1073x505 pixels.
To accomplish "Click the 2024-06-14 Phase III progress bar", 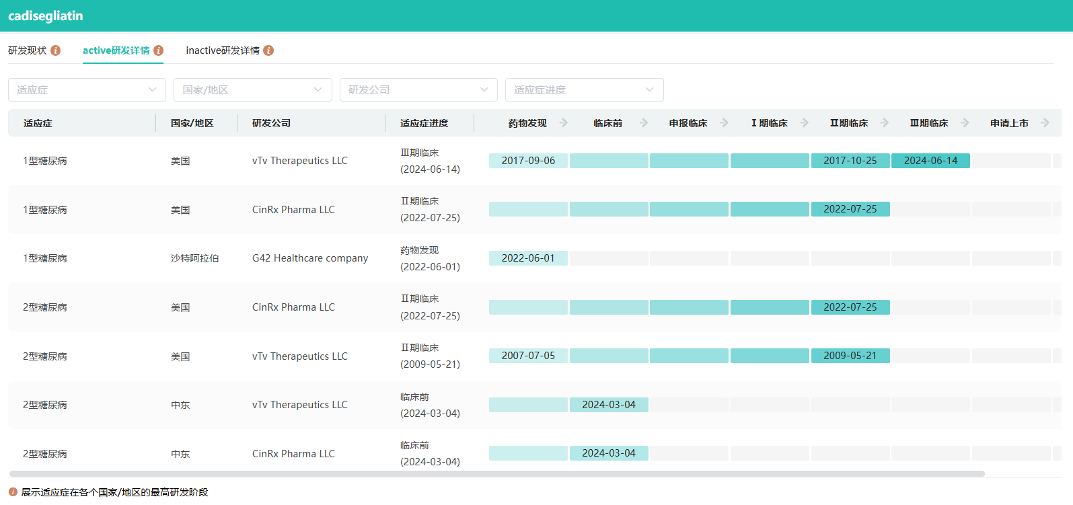I will 930,161.
